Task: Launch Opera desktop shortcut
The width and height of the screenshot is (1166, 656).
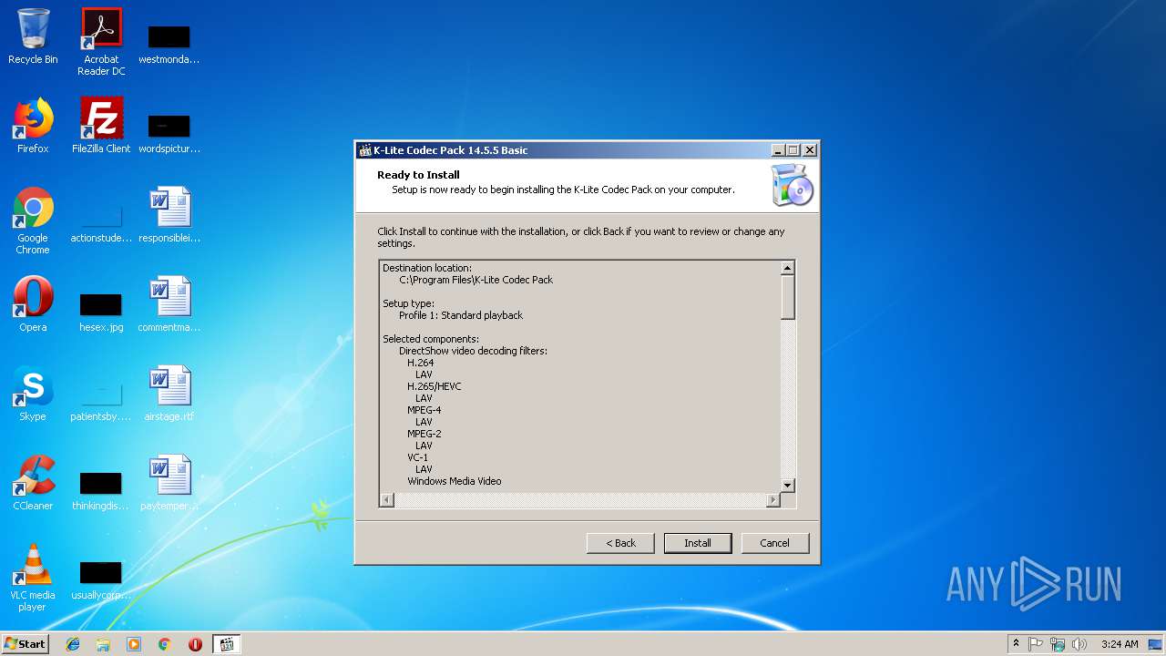Action: pyautogui.click(x=33, y=304)
